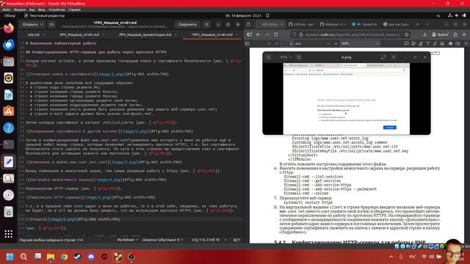Open cursor position selector Стр 114
Viewport: 470px width, 264px height.
point(209,240)
